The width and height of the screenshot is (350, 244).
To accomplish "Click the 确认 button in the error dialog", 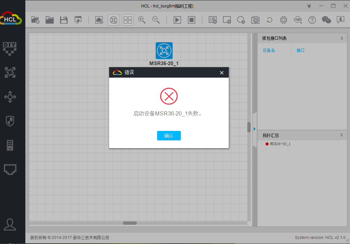I will 169,136.
